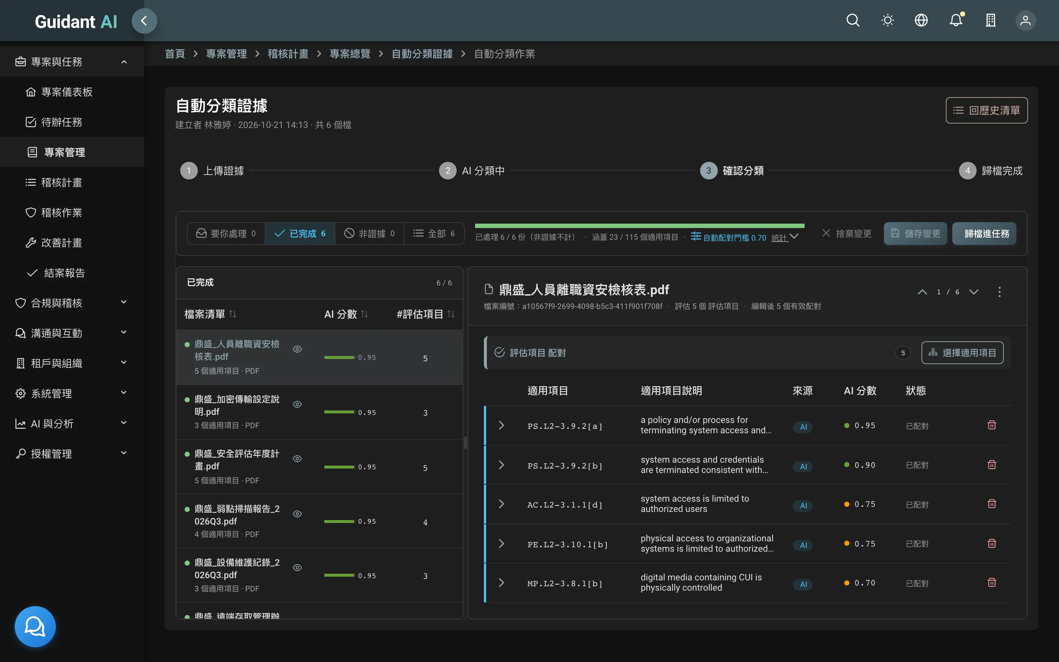Screen dimensions: 1059x662
Task: Delete the PS.L2-3.9.2[b] mapping
Action: point(992,465)
